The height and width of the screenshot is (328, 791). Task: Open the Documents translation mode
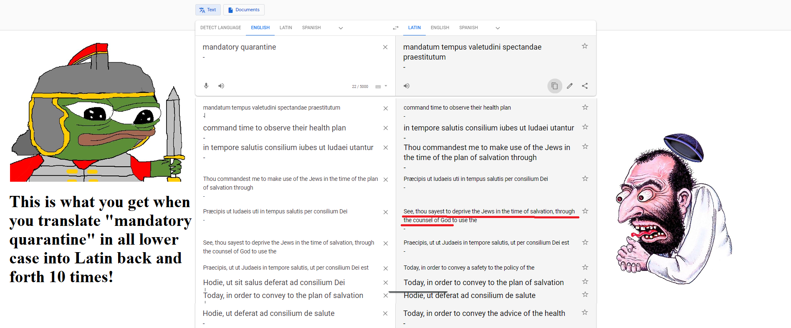click(244, 10)
